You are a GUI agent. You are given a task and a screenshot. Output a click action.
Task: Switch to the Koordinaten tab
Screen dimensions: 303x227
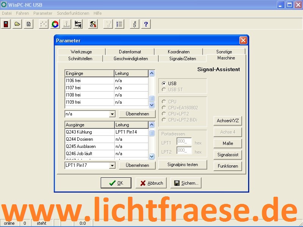[178, 52]
